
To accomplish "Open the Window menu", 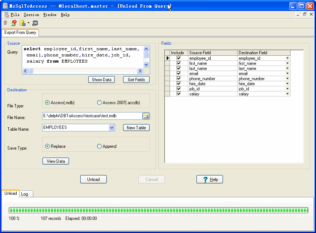I will coord(50,15).
